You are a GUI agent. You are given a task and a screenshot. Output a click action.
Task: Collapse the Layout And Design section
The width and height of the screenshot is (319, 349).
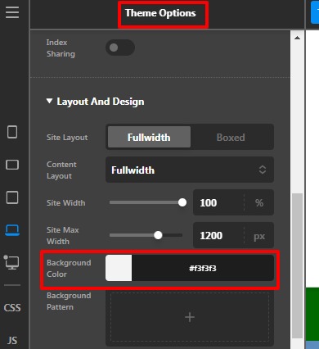[95, 102]
